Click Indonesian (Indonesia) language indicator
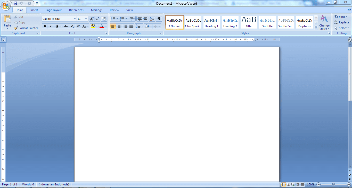This screenshot has width=352, height=188. pyautogui.click(x=54, y=184)
